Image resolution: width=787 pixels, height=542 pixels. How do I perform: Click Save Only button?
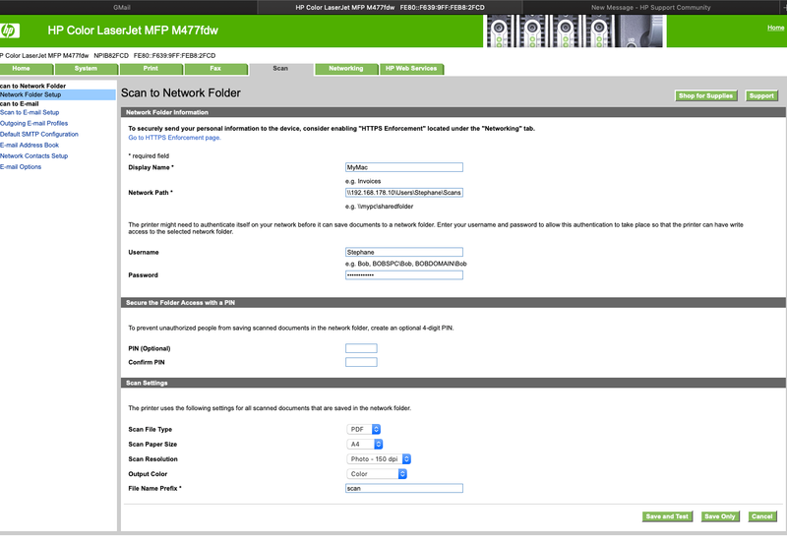(x=720, y=516)
